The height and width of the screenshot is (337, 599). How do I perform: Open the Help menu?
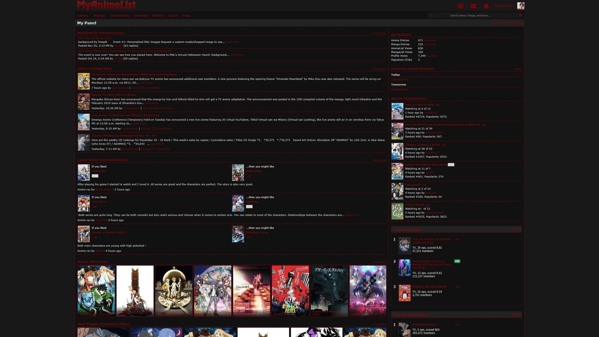(x=187, y=16)
